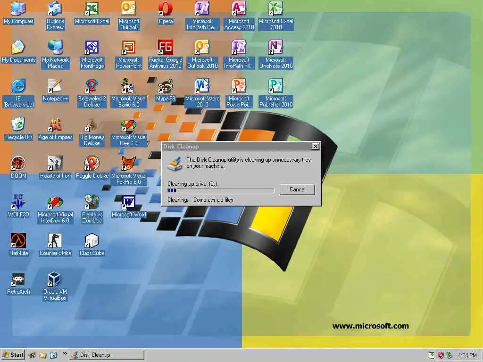Open the red shield tray icon
The width and height of the screenshot is (483, 362).
pos(441,355)
